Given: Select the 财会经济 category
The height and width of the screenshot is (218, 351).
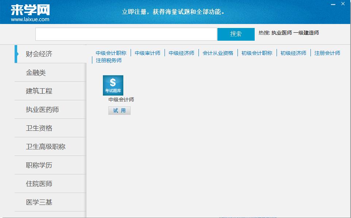Looking at the screenshot, I should click(51, 54).
